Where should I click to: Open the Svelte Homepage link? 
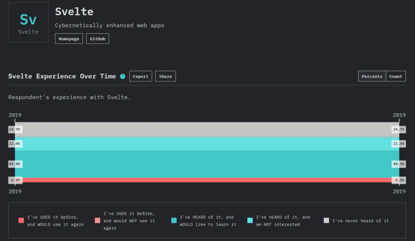(69, 39)
